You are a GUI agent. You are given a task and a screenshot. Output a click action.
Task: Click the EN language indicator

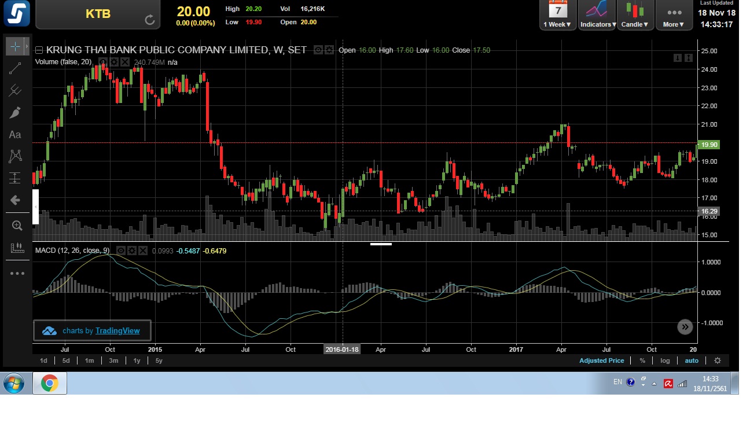617,382
